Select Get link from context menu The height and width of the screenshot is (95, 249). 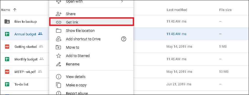pos(92,22)
